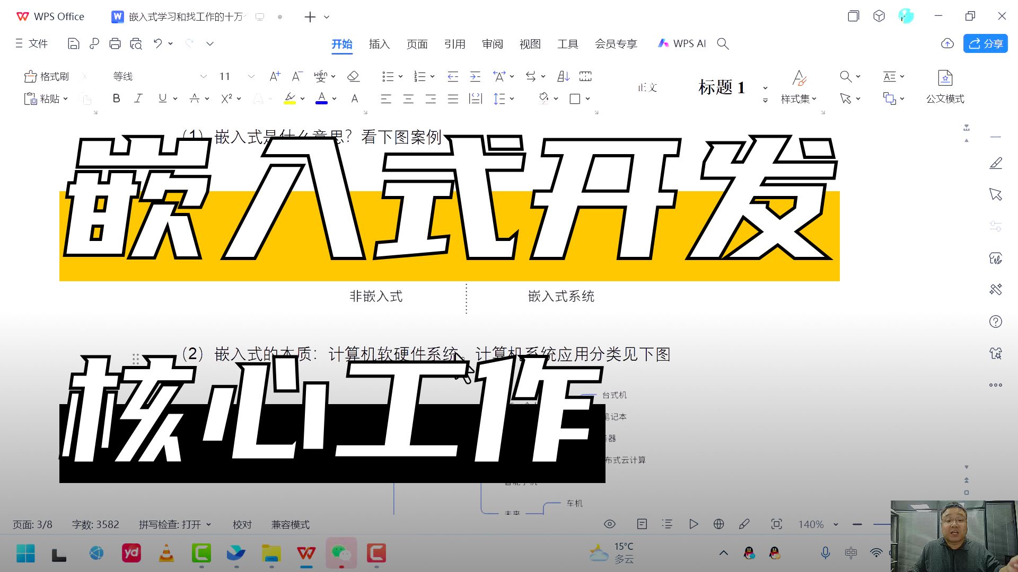Click the 页面: 3/8 page indicator
Viewport: 1018px width, 572px height.
click(x=32, y=525)
